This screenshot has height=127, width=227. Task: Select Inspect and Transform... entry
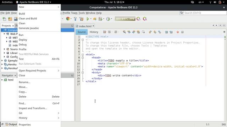pyautogui.click(x=39, y=108)
